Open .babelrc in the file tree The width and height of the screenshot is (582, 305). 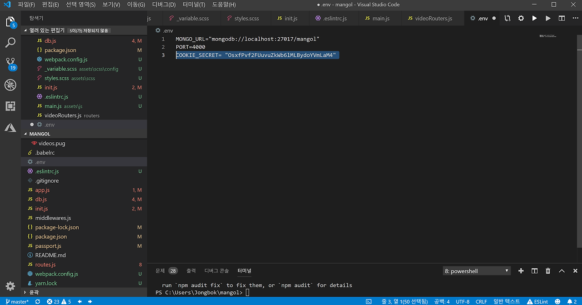click(x=84, y=153)
